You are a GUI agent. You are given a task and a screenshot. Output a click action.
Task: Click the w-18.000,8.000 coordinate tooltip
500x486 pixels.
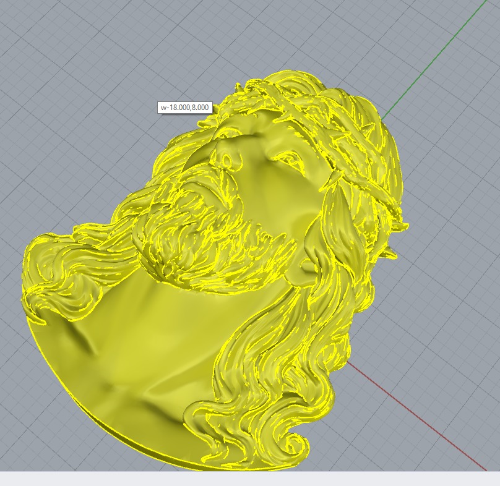[x=184, y=108]
